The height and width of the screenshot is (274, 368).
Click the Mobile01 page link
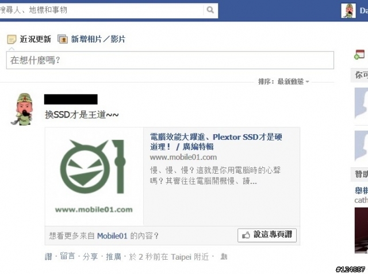coord(112,236)
